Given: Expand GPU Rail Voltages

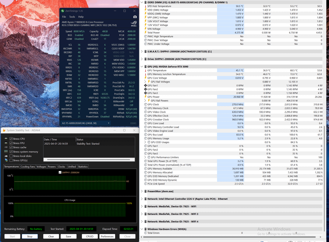Looking at the screenshot, I should 145,82.
